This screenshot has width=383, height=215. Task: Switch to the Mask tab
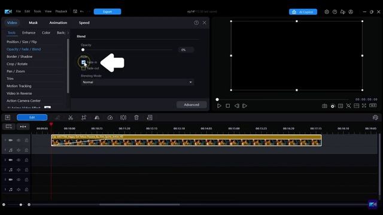[x=34, y=23]
